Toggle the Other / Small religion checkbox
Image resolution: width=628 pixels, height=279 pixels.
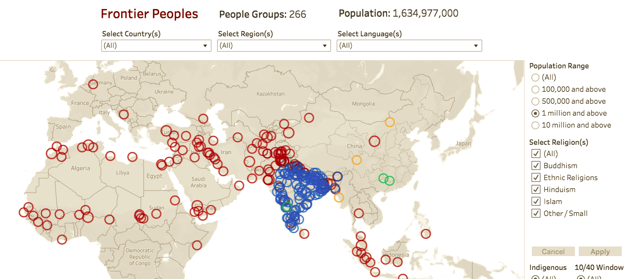(x=536, y=213)
